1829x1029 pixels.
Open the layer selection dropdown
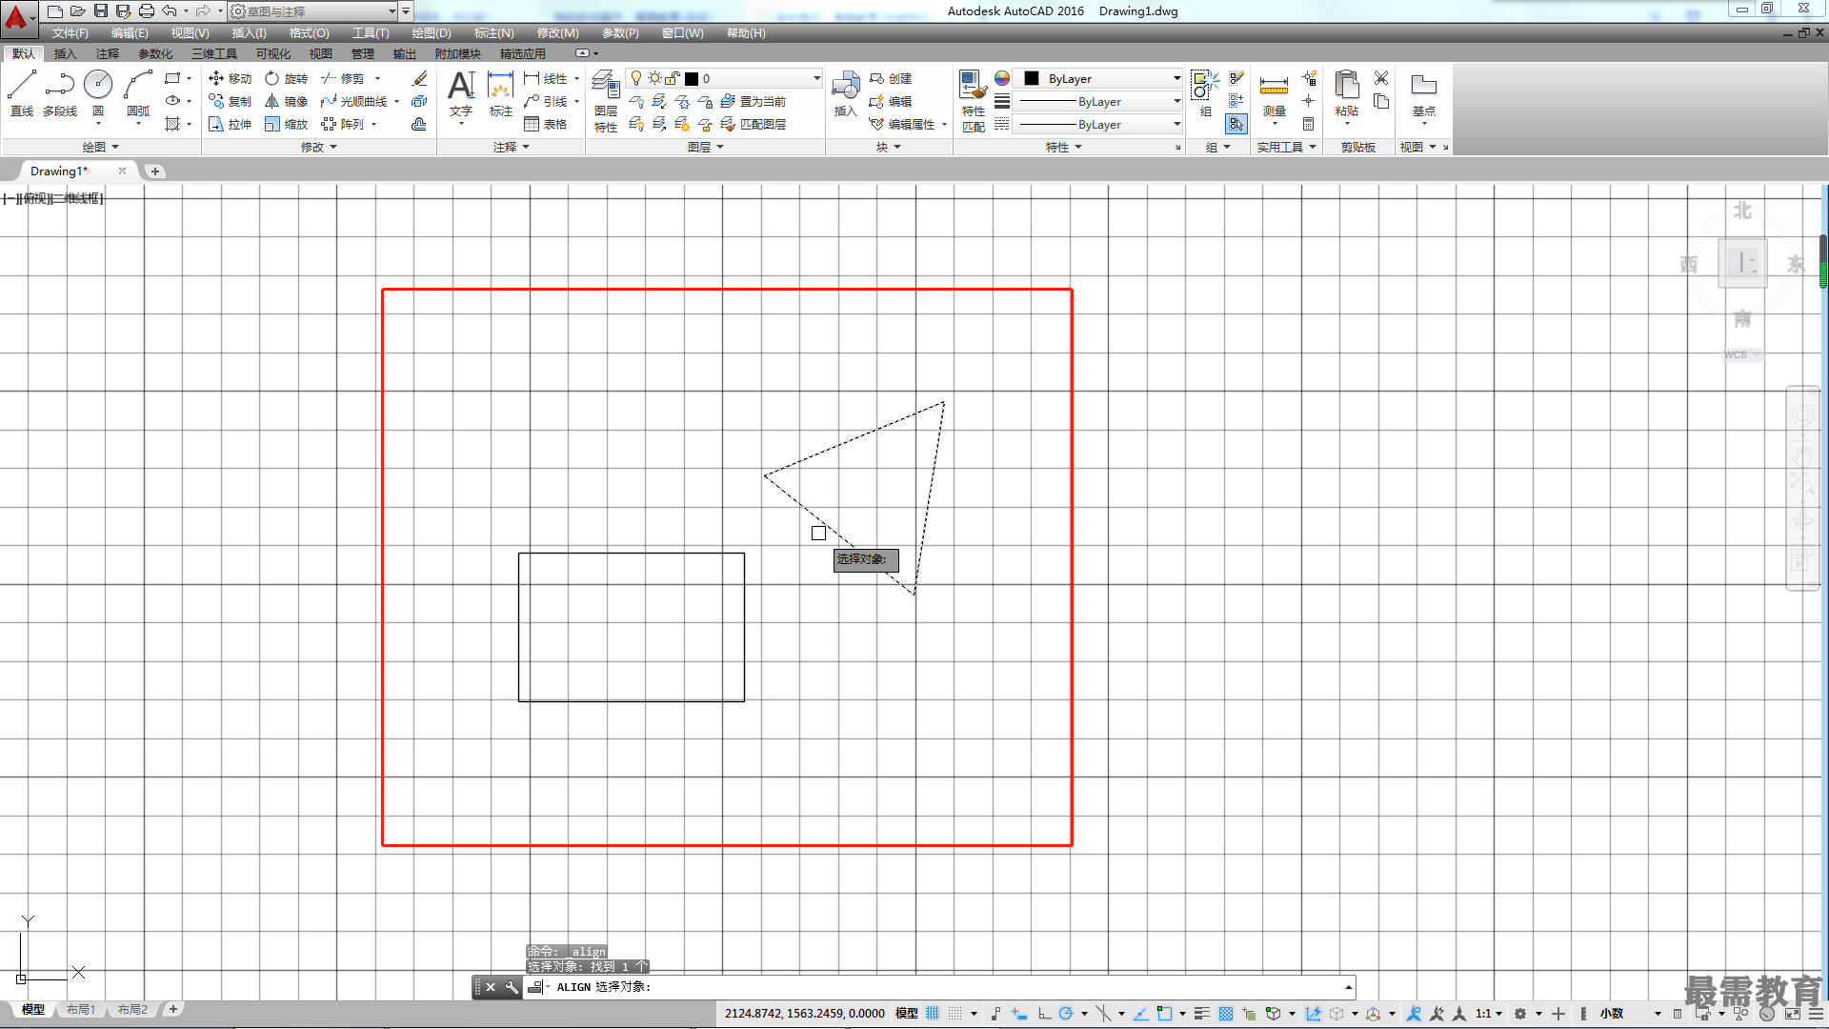click(724, 78)
